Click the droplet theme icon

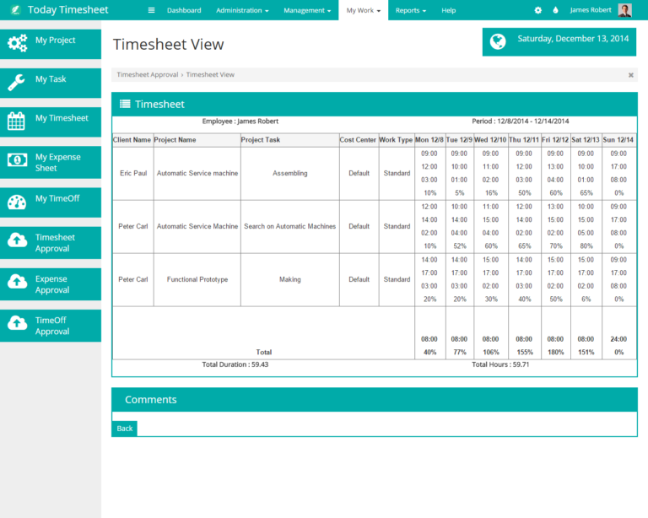[555, 10]
